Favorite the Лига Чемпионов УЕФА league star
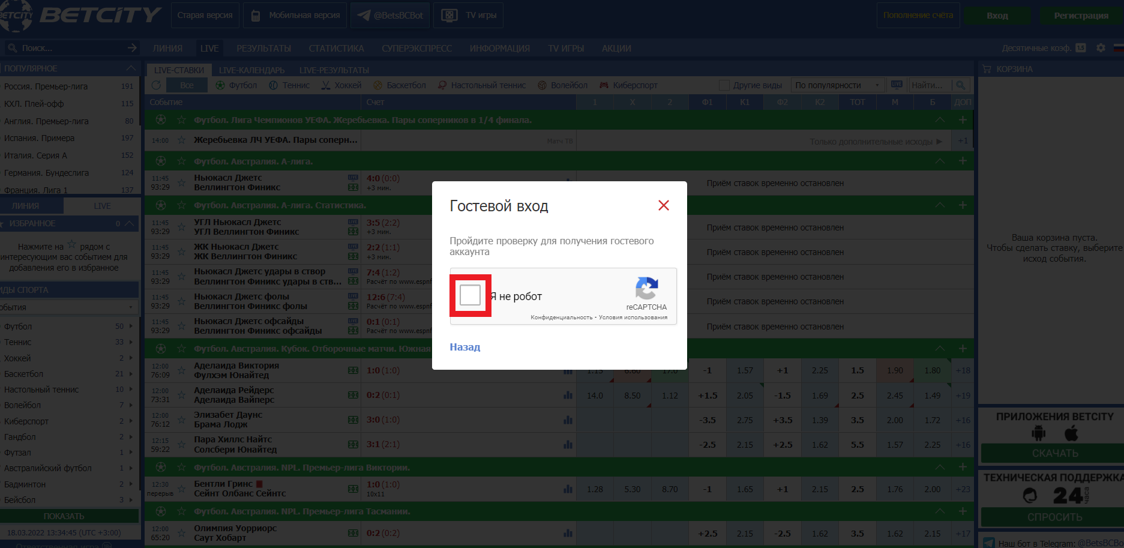Viewport: 1124px width, 548px height. click(181, 120)
